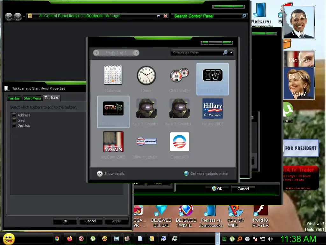Image resolution: width=326 pixels, height=245 pixels.
Task: Click the gadget search magnifier icon
Action: pos(225,53)
